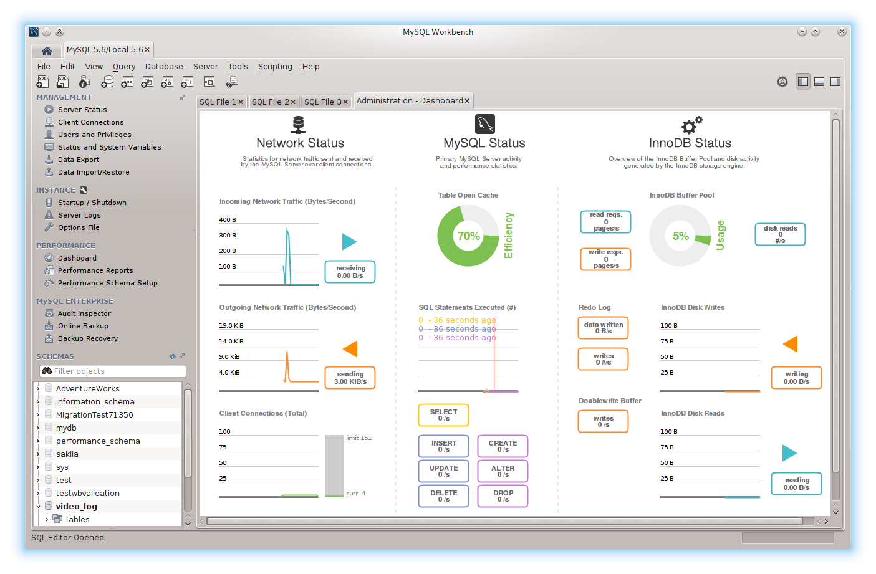Image resolution: width=876 pixels, height=574 pixels.
Task: Refresh the schemas list icon
Action: point(173,356)
